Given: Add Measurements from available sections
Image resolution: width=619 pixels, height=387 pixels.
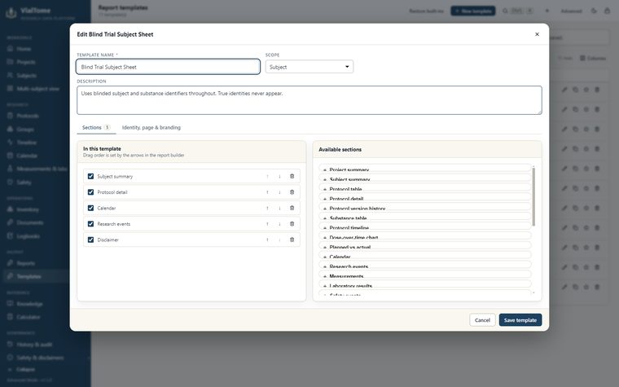Looking at the screenshot, I should point(425,275).
